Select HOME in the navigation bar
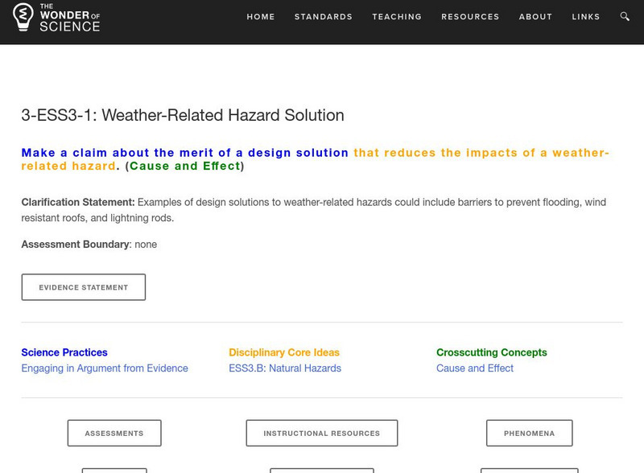Image resolution: width=644 pixels, height=473 pixels. click(260, 16)
